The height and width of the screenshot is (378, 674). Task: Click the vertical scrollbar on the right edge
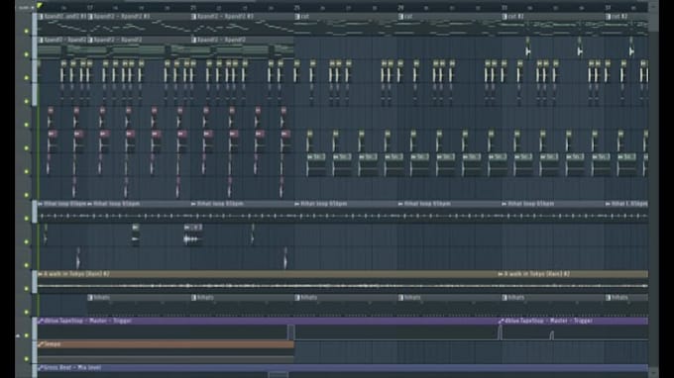point(653,189)
